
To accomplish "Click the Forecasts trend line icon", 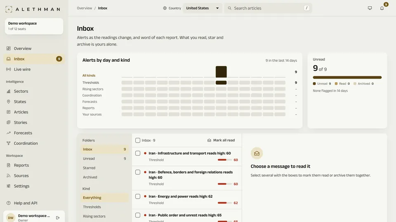I will tap(9, 133).
